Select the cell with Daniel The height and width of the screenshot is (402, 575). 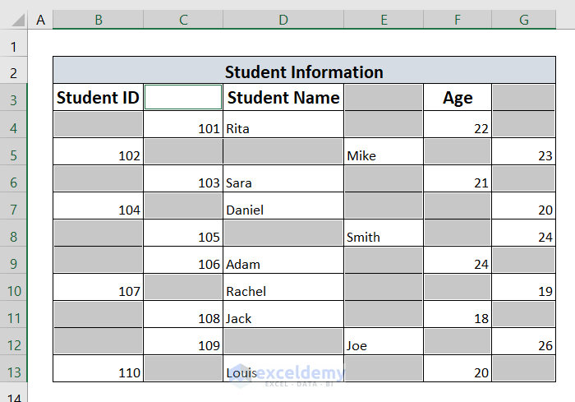[x=283, y=210]
